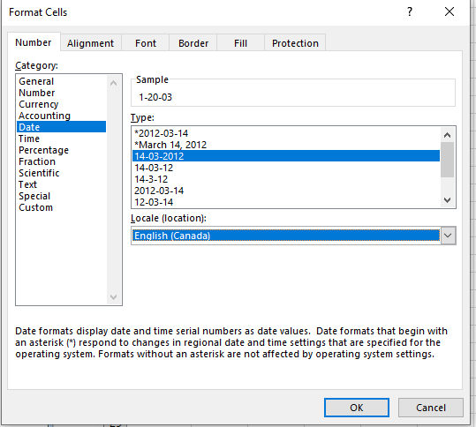The width and height of the screenshot is (476, 427).
Task: Click the Help question mark icon
Action: 410,11
